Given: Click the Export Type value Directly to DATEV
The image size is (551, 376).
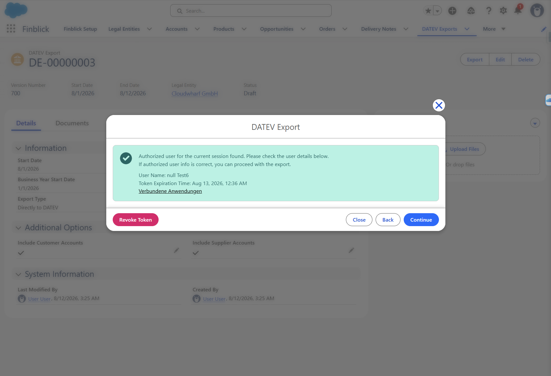Looking at the screenshot, I should [38, 207].
